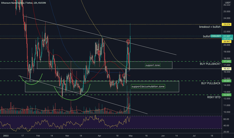Click the countdown timer 06:27:08
This screenshot has width=234, height=138.
point(227,39)
